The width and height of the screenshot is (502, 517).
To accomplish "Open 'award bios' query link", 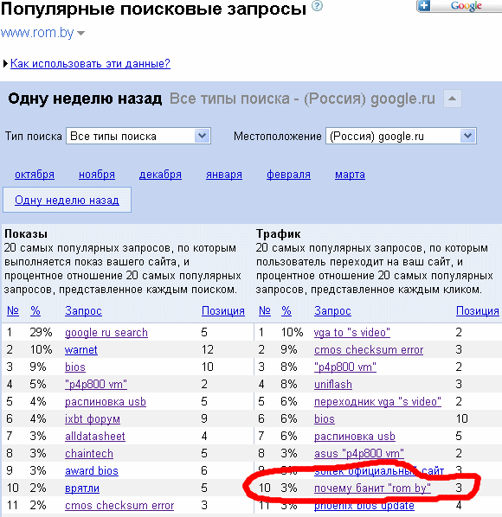I will point(92,471).
